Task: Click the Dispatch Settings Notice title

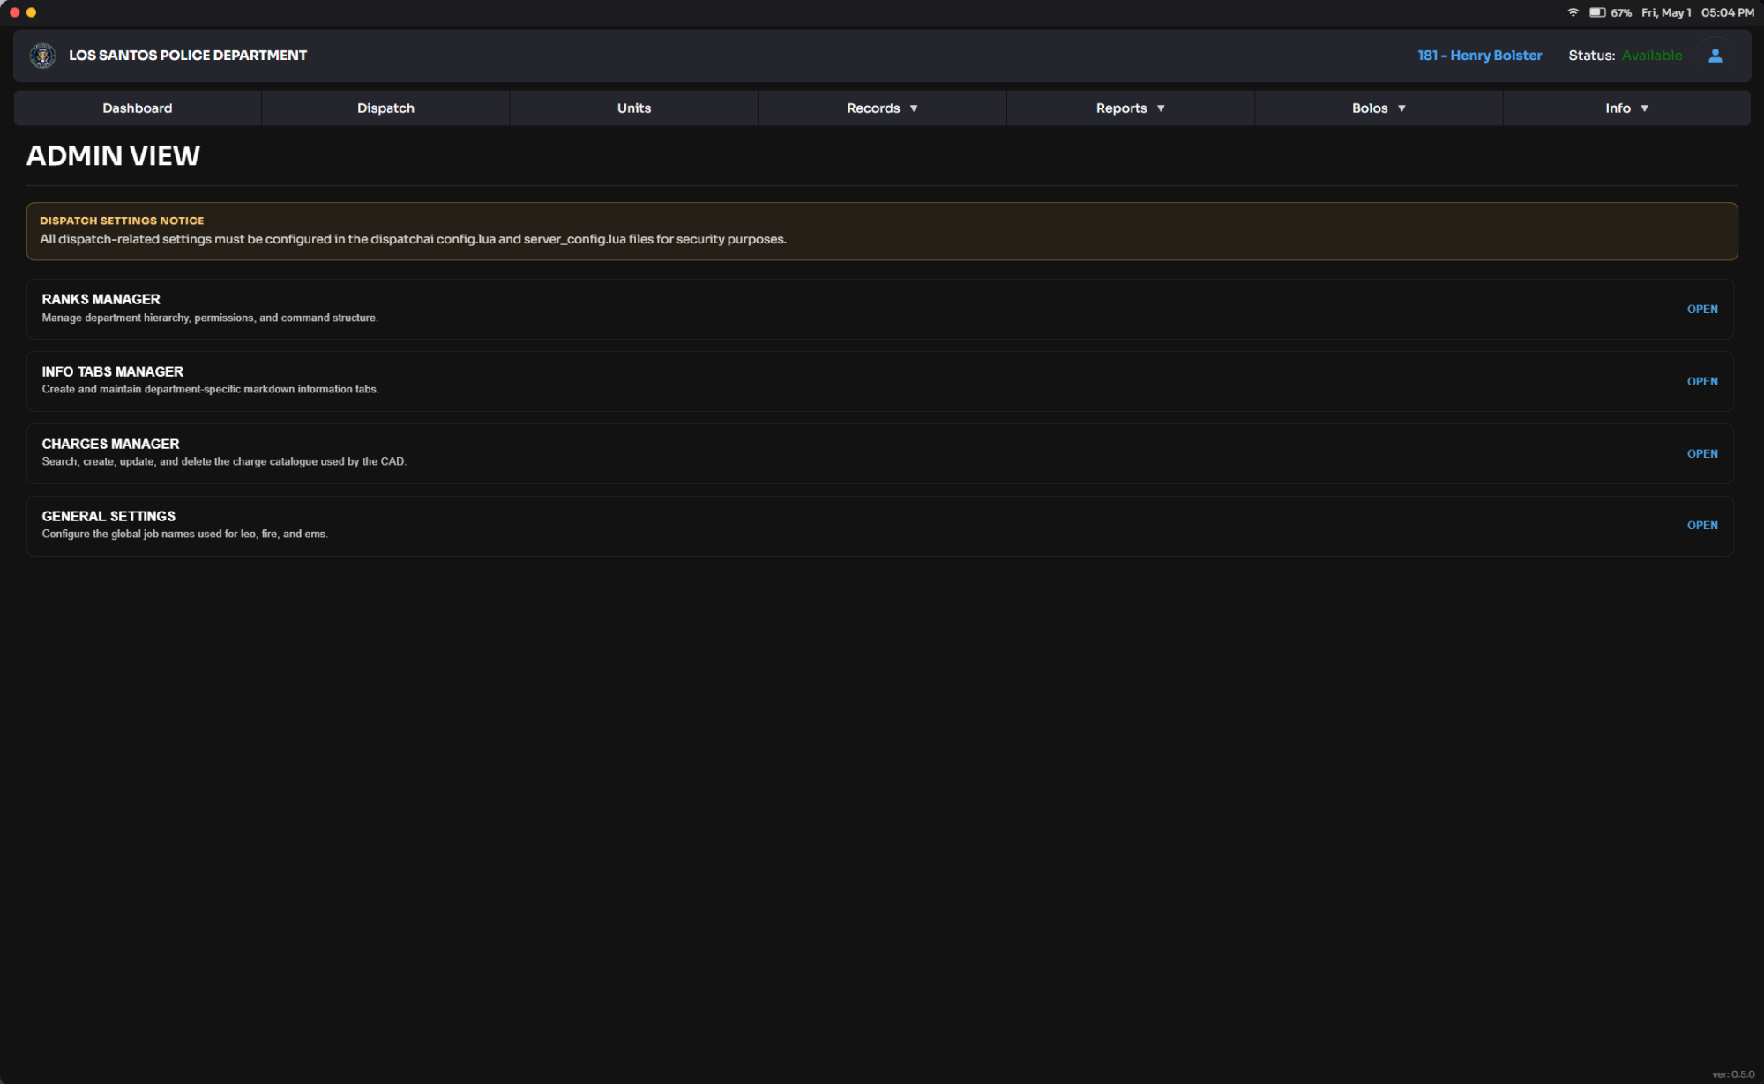Action: (122, 221)
